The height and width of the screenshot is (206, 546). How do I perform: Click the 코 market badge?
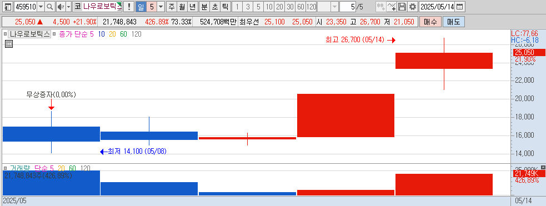[77, 7]
